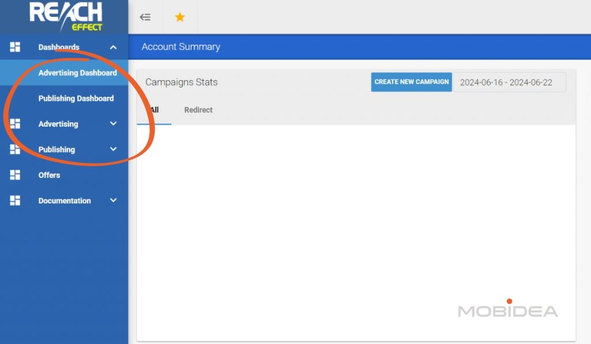Expand the Documentation menu chevron
This screenshot has height=344, width=591.
[113, 201]
